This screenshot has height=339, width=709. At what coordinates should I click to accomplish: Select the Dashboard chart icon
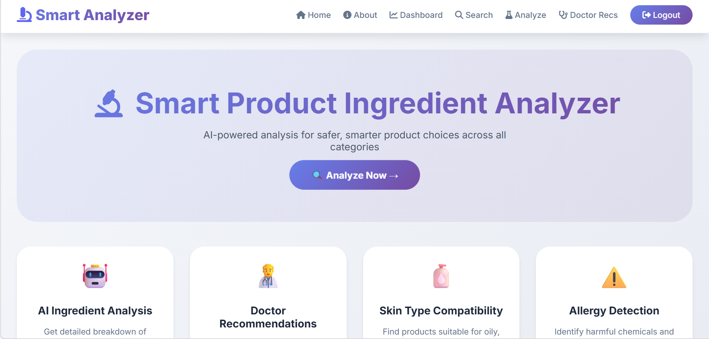(x=393, y=15)
